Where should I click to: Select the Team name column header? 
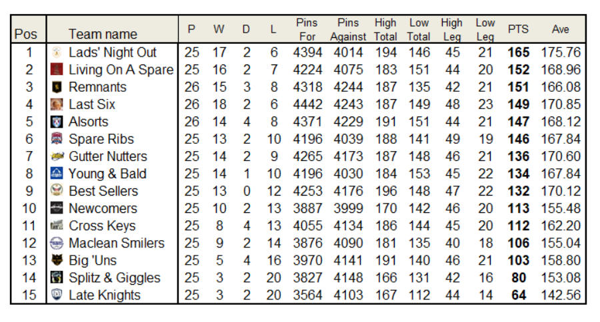click(103, 34)
